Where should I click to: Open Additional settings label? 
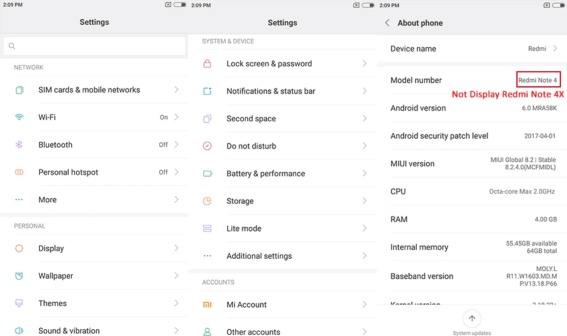(259, 256)
